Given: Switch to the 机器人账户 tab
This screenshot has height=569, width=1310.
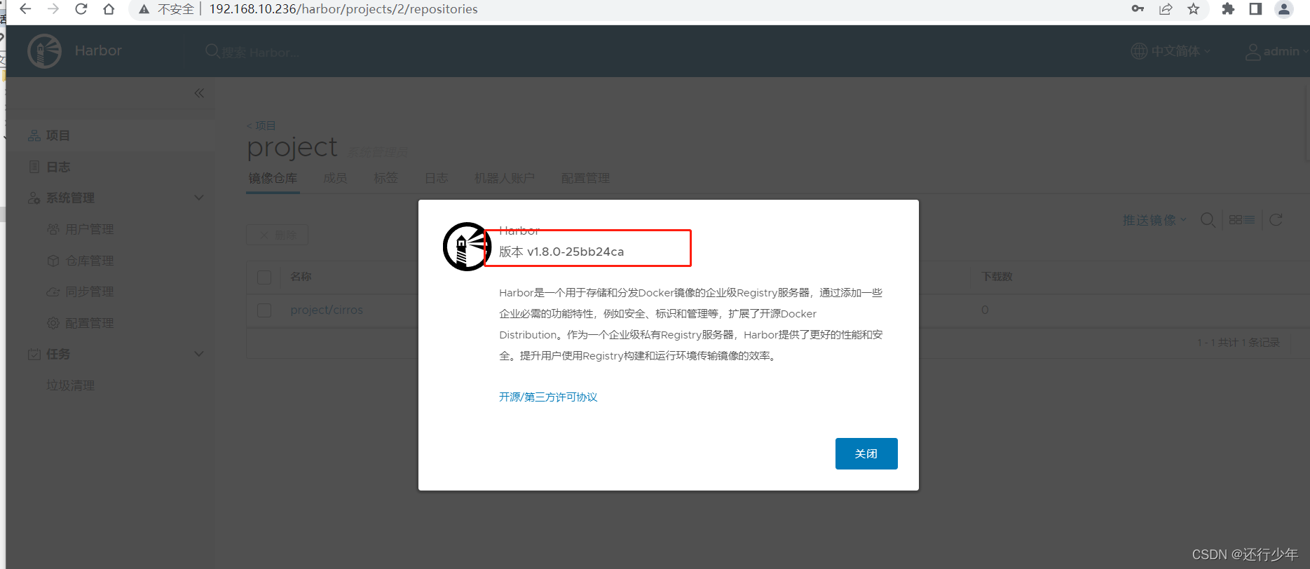Looking at the screenshot, I should coord(505,178).
